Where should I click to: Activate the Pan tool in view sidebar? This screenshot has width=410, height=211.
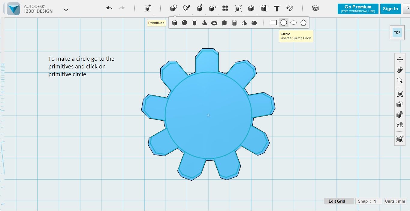pyautogui.click(x=400, y=59)
